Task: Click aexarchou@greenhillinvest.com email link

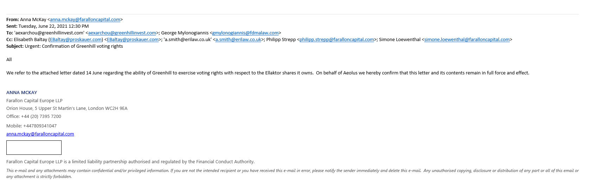Action: (x=122, y=33)
